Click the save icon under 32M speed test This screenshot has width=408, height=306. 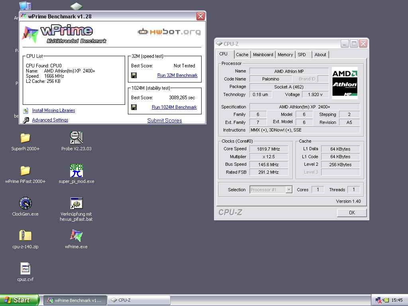[134, 75]
